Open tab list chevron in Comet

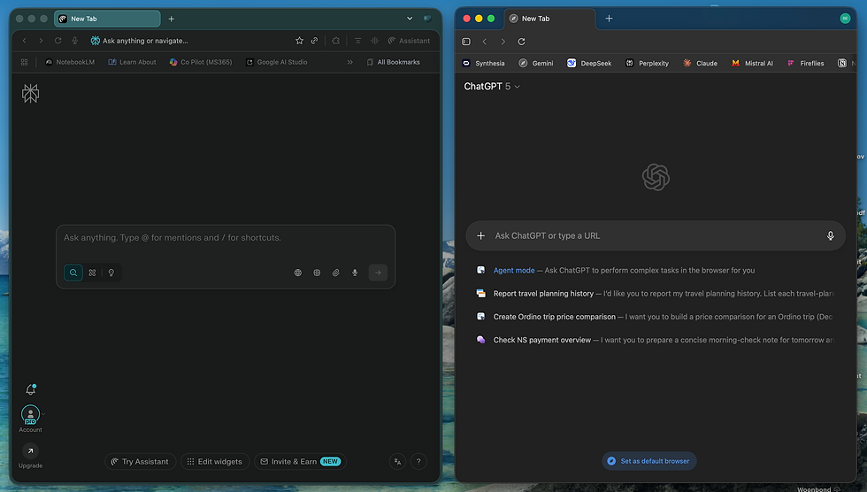(410, 19)
